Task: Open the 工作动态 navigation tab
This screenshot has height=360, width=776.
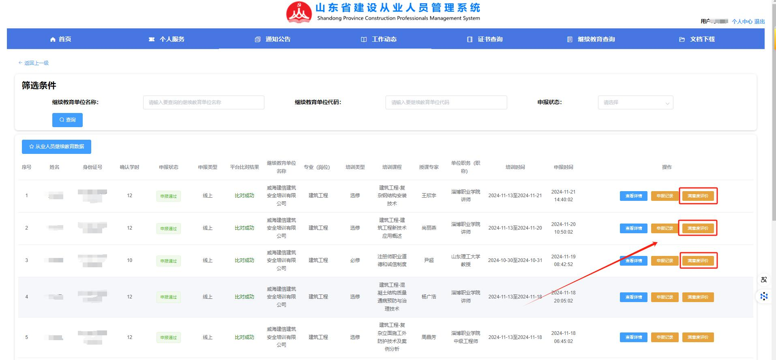Action: 379,39
